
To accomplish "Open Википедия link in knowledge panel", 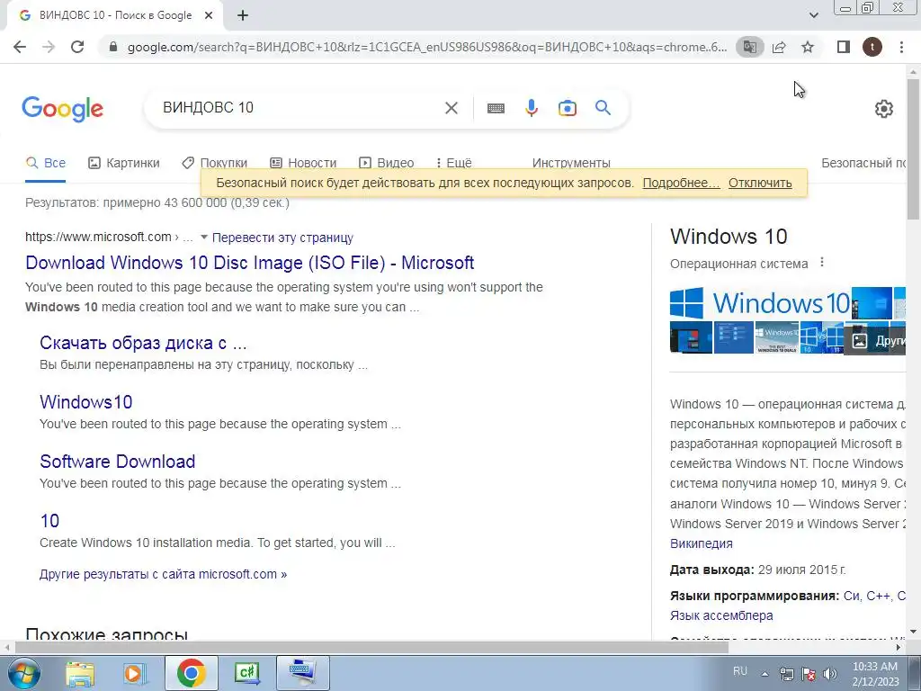I will (702, 543).
